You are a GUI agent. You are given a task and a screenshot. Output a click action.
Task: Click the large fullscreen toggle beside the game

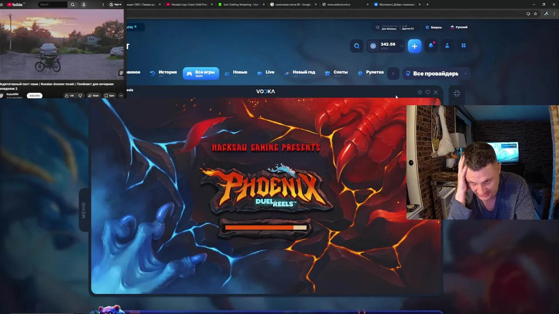pyautogui.click(x=457, y=93)
